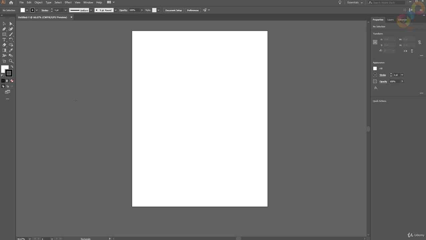The image size is (426, 240).
Task: Open the File menu
Action: (x=21, y=2)
